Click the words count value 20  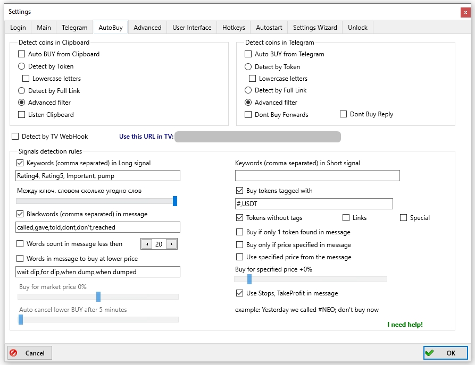tap(159, 244)
